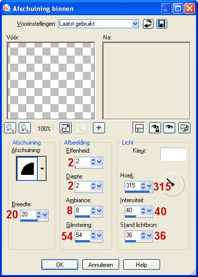The height and width of the screenshot is (277, 198).
Task: Click the Hoek angle dial control
Action: (173, 184)
